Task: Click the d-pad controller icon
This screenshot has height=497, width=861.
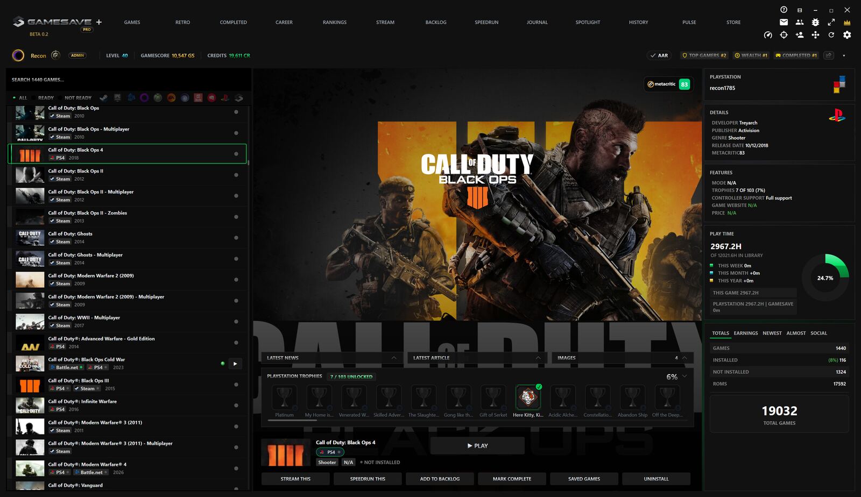Action: [x=815, y=35]
